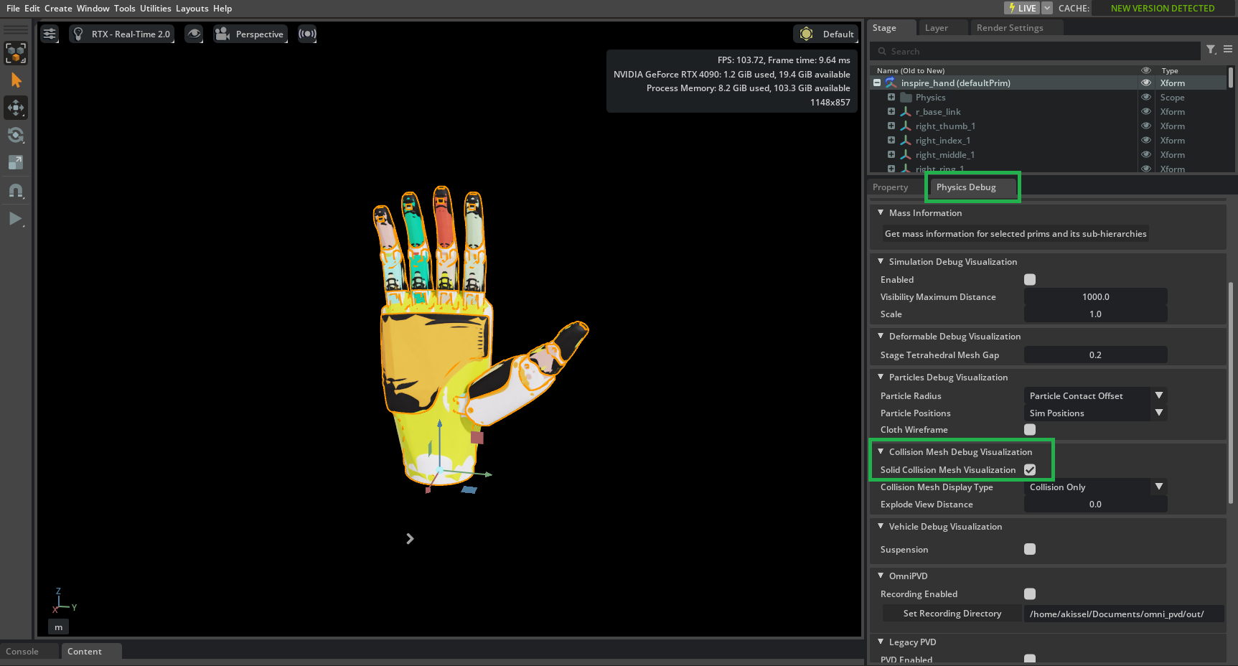Viewport: 1238px width, 666px height.
Task: Select the Move tool in the toolbar
Action: (15, 108)
